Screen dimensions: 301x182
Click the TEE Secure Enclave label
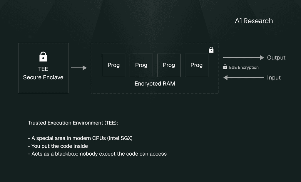point(43,73)
